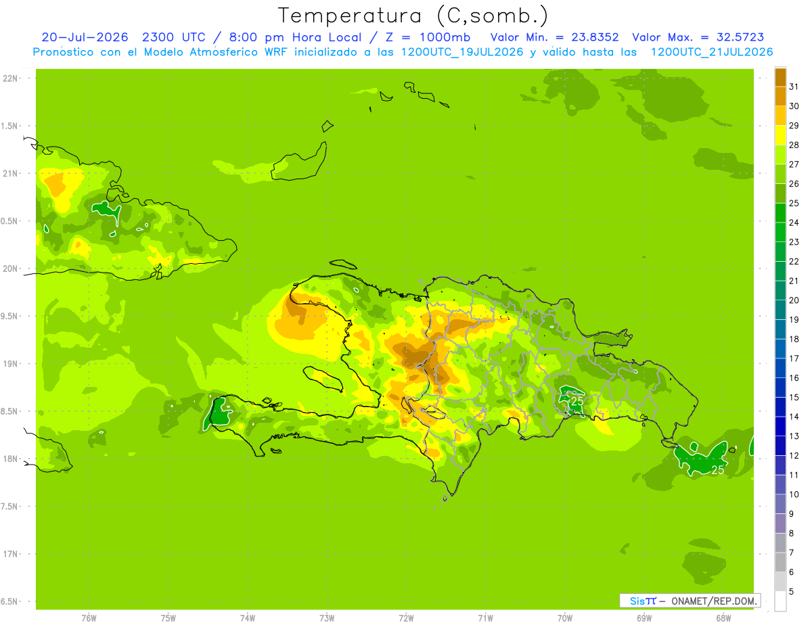Image resolution: width=812 pixels, height=627 pixels.
Task: Click legend value 10
Action: (794, 494)
